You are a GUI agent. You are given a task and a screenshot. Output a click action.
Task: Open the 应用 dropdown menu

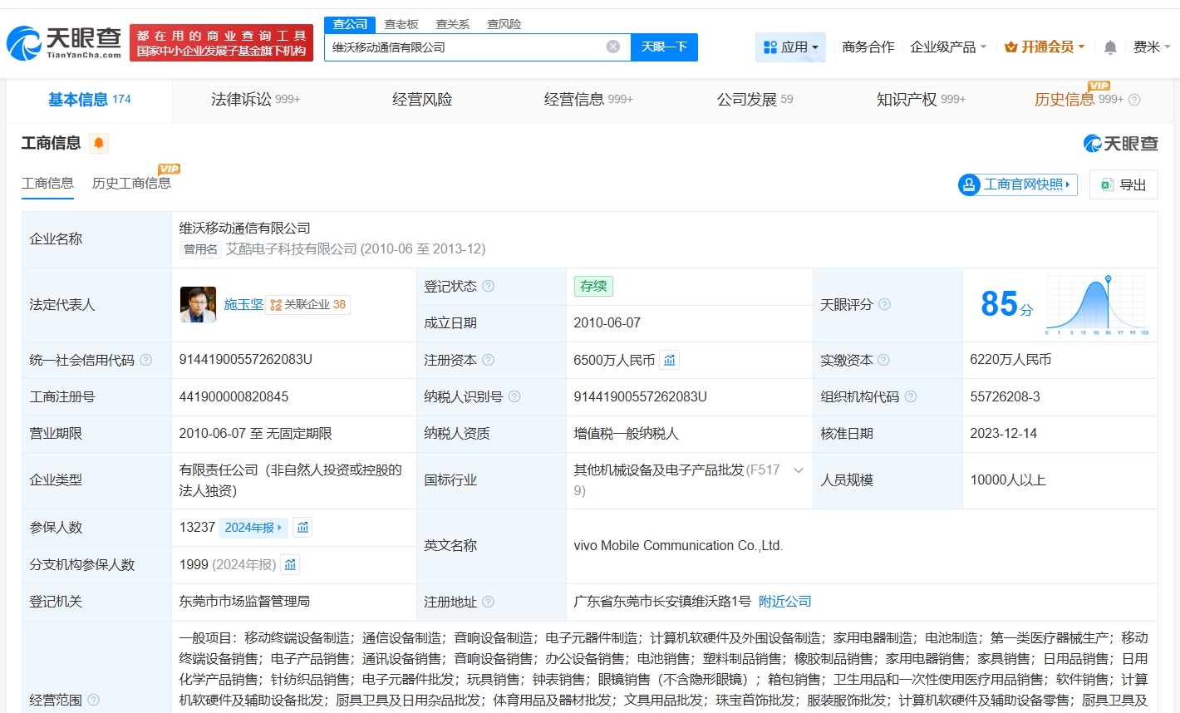(x=790, y=47)
